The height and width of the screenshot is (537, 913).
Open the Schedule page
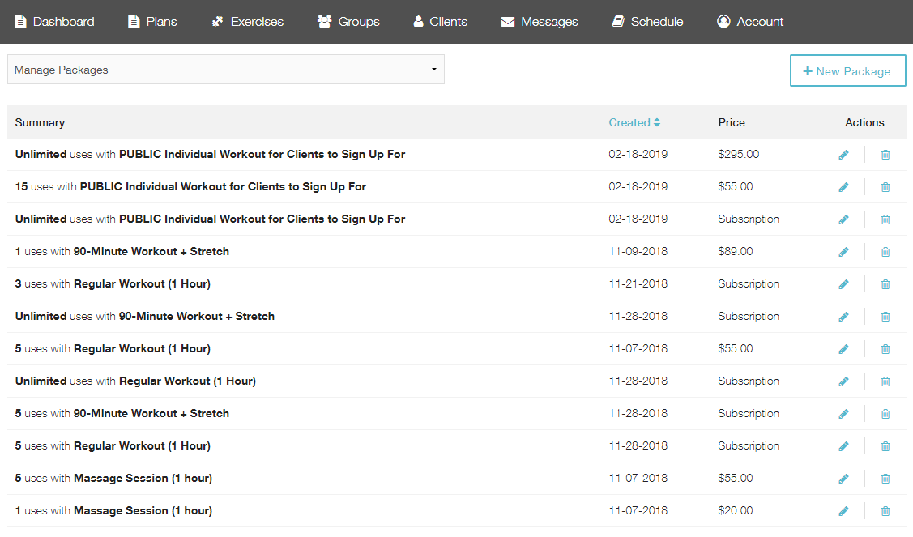click(x=647, y=22)
